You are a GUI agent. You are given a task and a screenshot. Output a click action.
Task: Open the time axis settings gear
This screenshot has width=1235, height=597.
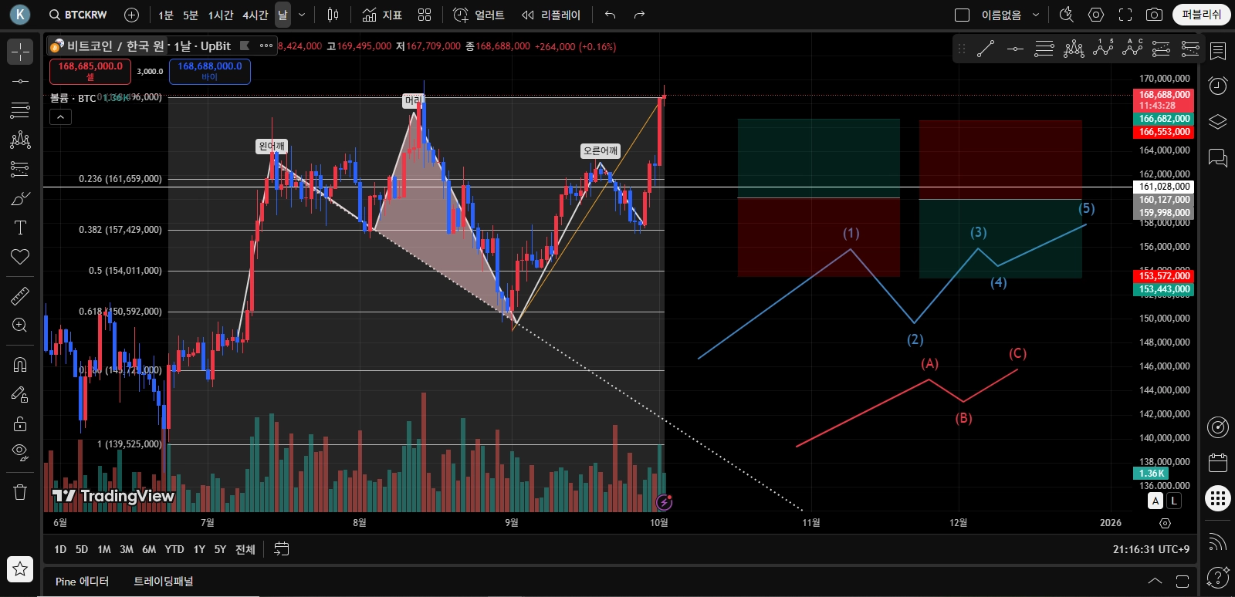[1166, 523]
